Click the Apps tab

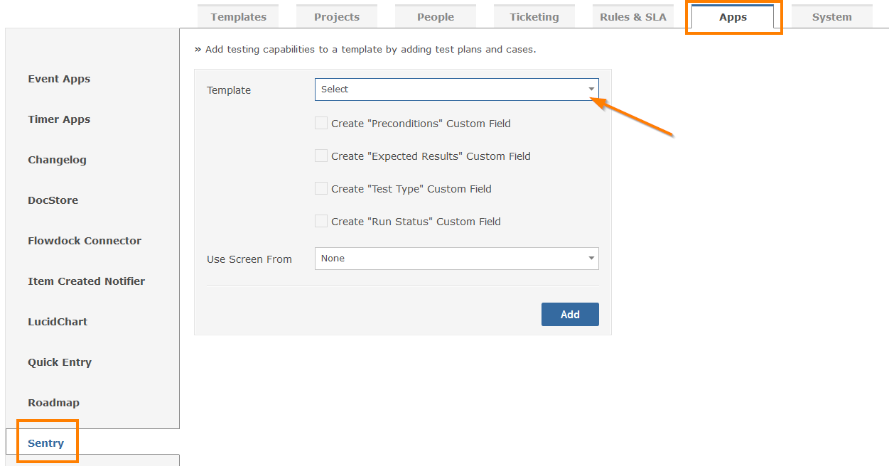(x=733, y=17)
